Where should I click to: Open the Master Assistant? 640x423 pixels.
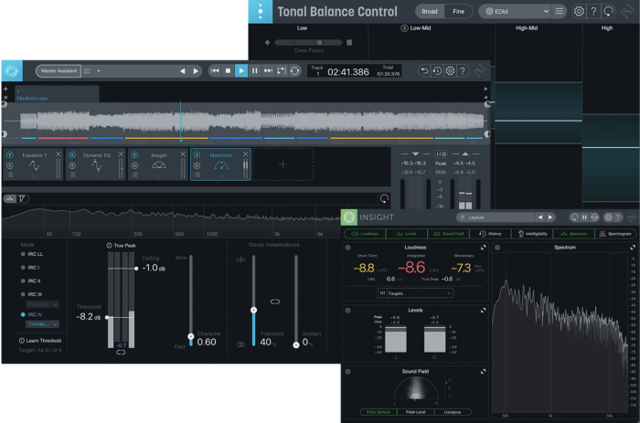59,70
